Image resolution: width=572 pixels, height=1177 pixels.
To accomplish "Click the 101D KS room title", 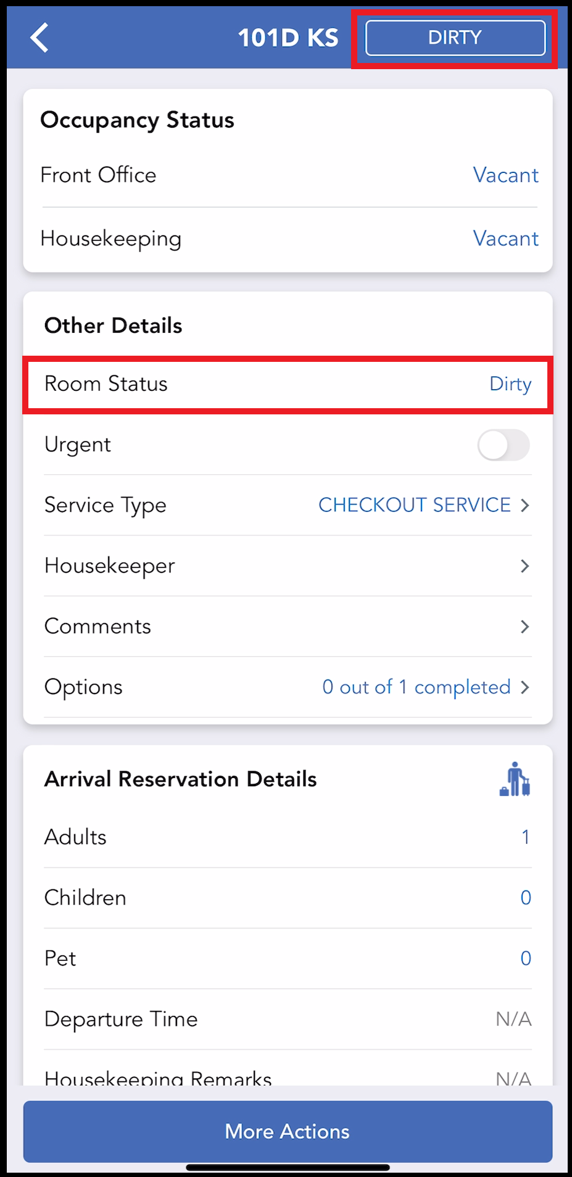I will tap(288, 38).
